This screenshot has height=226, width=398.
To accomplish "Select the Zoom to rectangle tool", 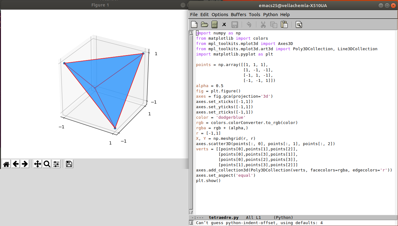I will tap(47, 164).
